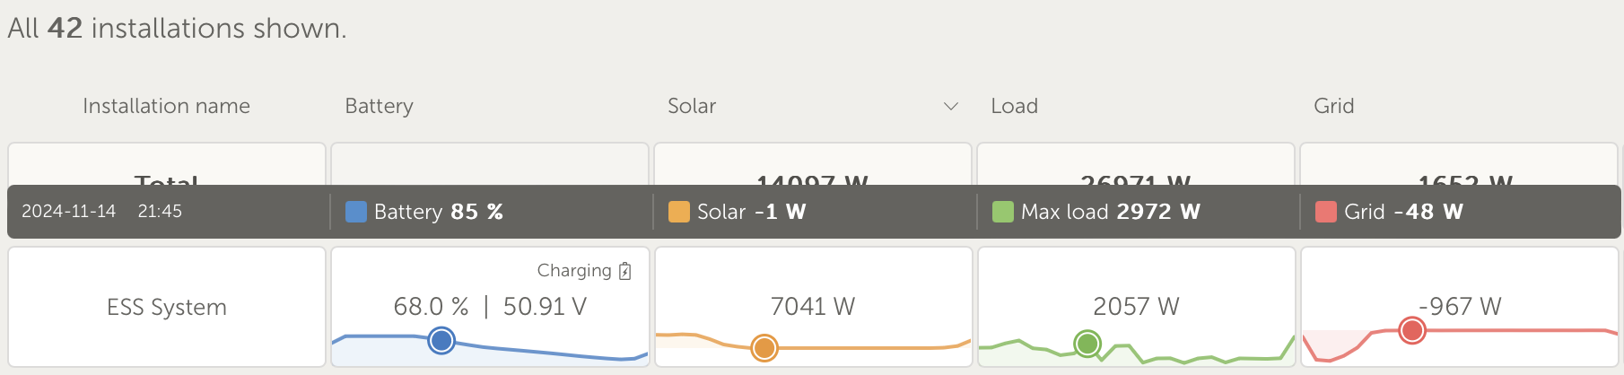Sort by Installation name column header
This screenshot has height=375, width=1624.
click(x=166, y=107)
